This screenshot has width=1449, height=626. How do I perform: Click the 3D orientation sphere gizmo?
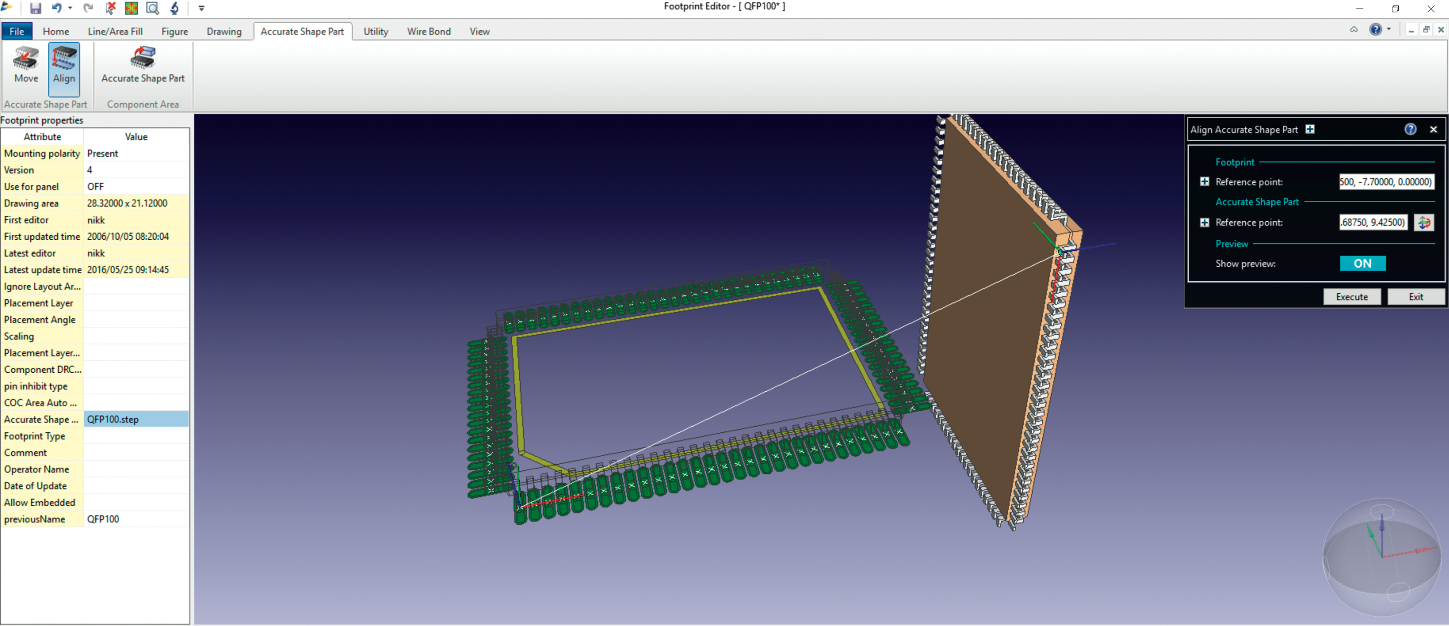1381,556
